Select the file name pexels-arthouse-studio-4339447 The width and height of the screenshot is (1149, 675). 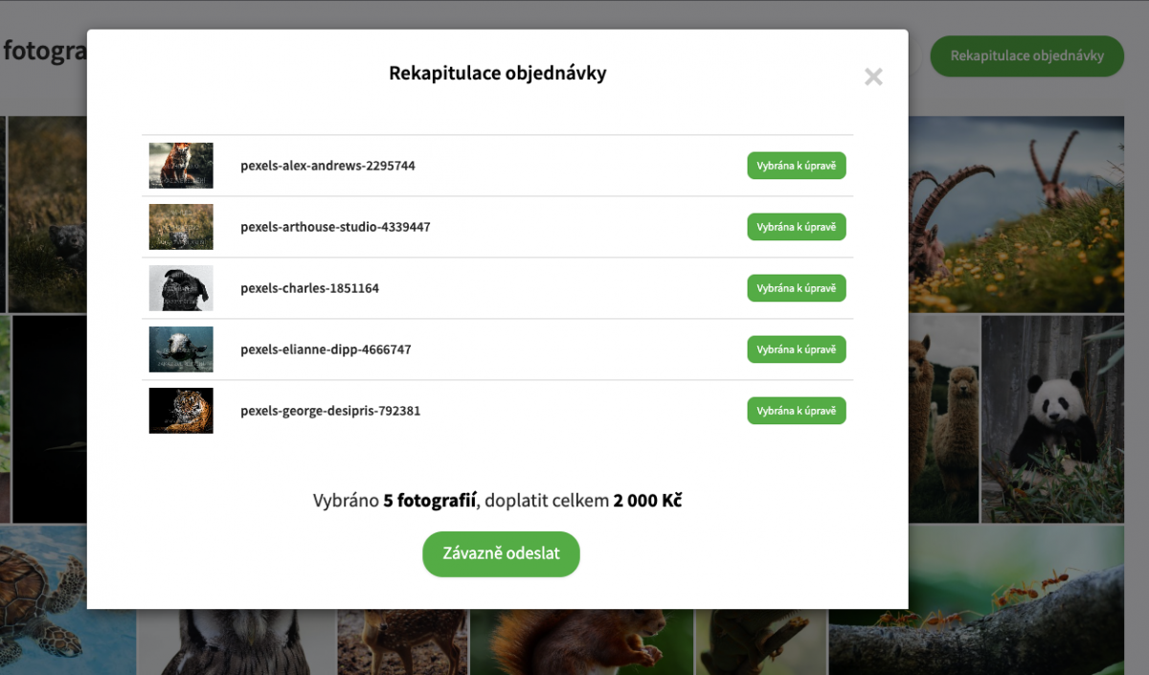(335, 227)
